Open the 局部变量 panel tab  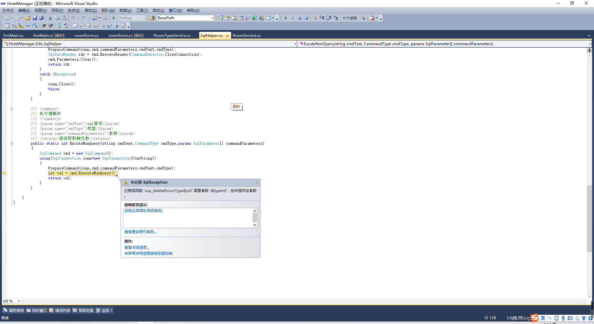click(83, 310)
